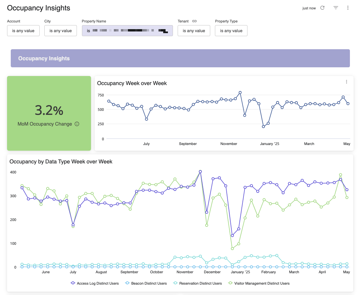Click the Beacon Distinct Users legend label
The height and width of the screenshot is (295, 361).
[x=149, y=283]
